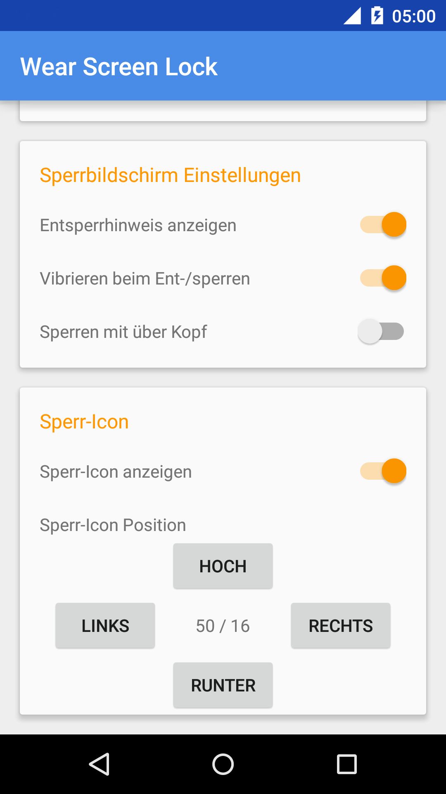
Task: Tap the Android home circle icon
Action: coord(223,764)
